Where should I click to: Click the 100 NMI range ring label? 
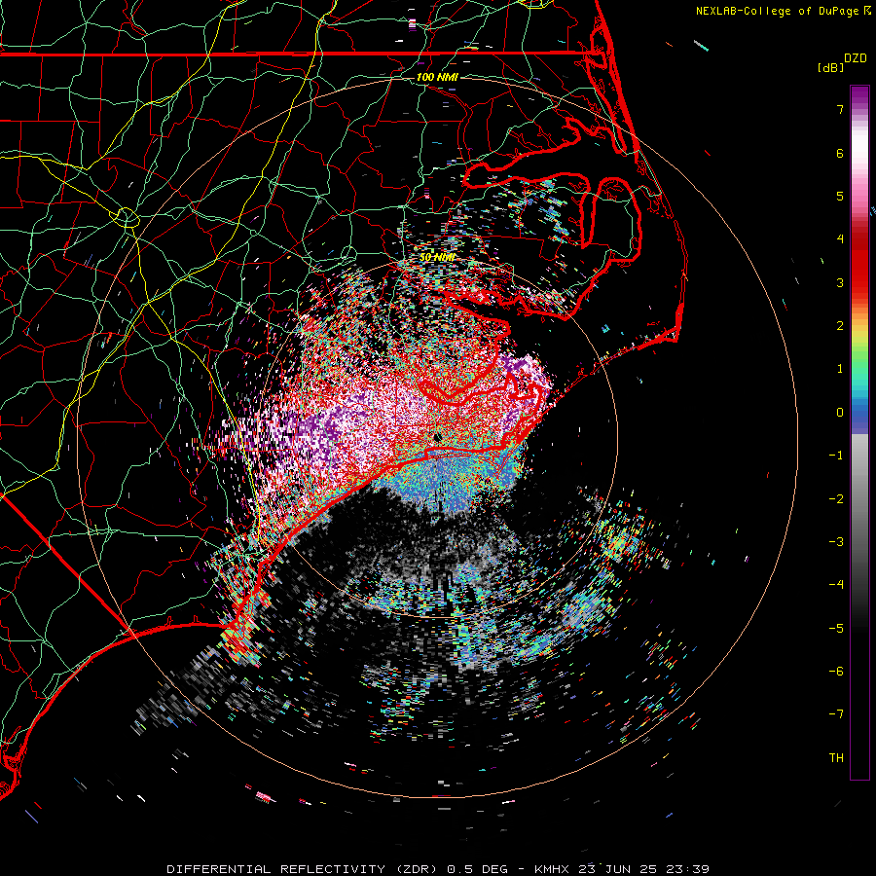pos(437,77)
